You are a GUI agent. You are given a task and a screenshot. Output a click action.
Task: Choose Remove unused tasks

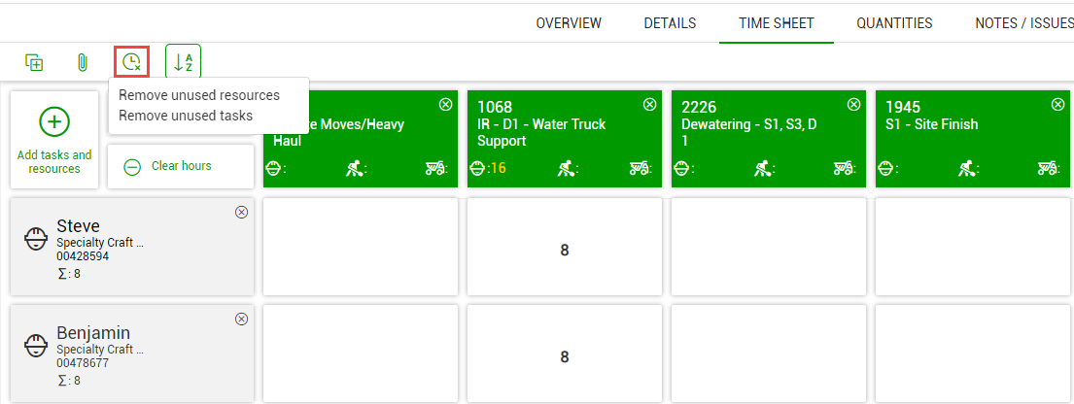pos(186,116)
